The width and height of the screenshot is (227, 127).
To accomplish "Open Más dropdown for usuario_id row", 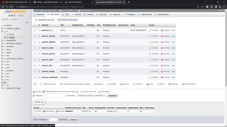I will pyautogui.click(x=173, y=30).
